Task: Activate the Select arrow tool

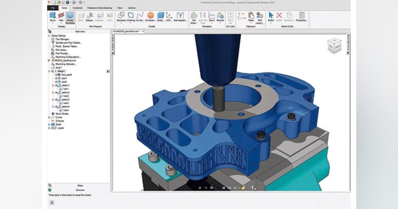Action: (x=271, y=15)
